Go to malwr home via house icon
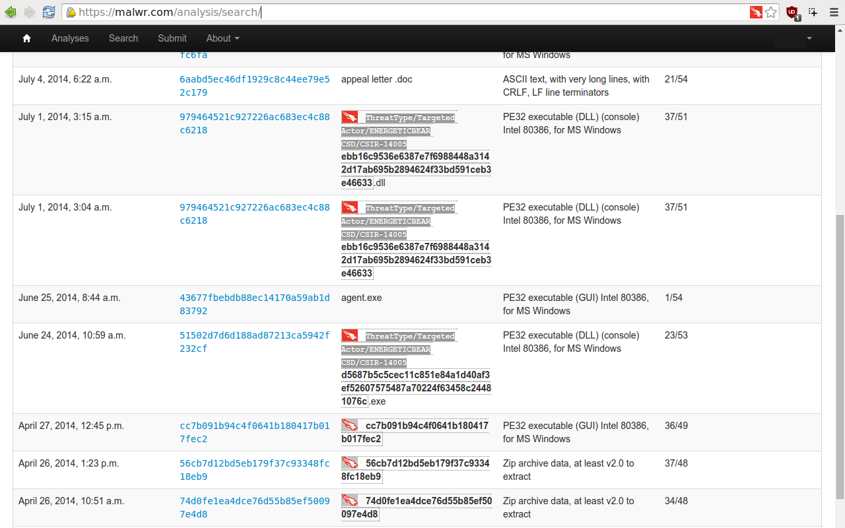845x528 pixels. tap(27, 38)
